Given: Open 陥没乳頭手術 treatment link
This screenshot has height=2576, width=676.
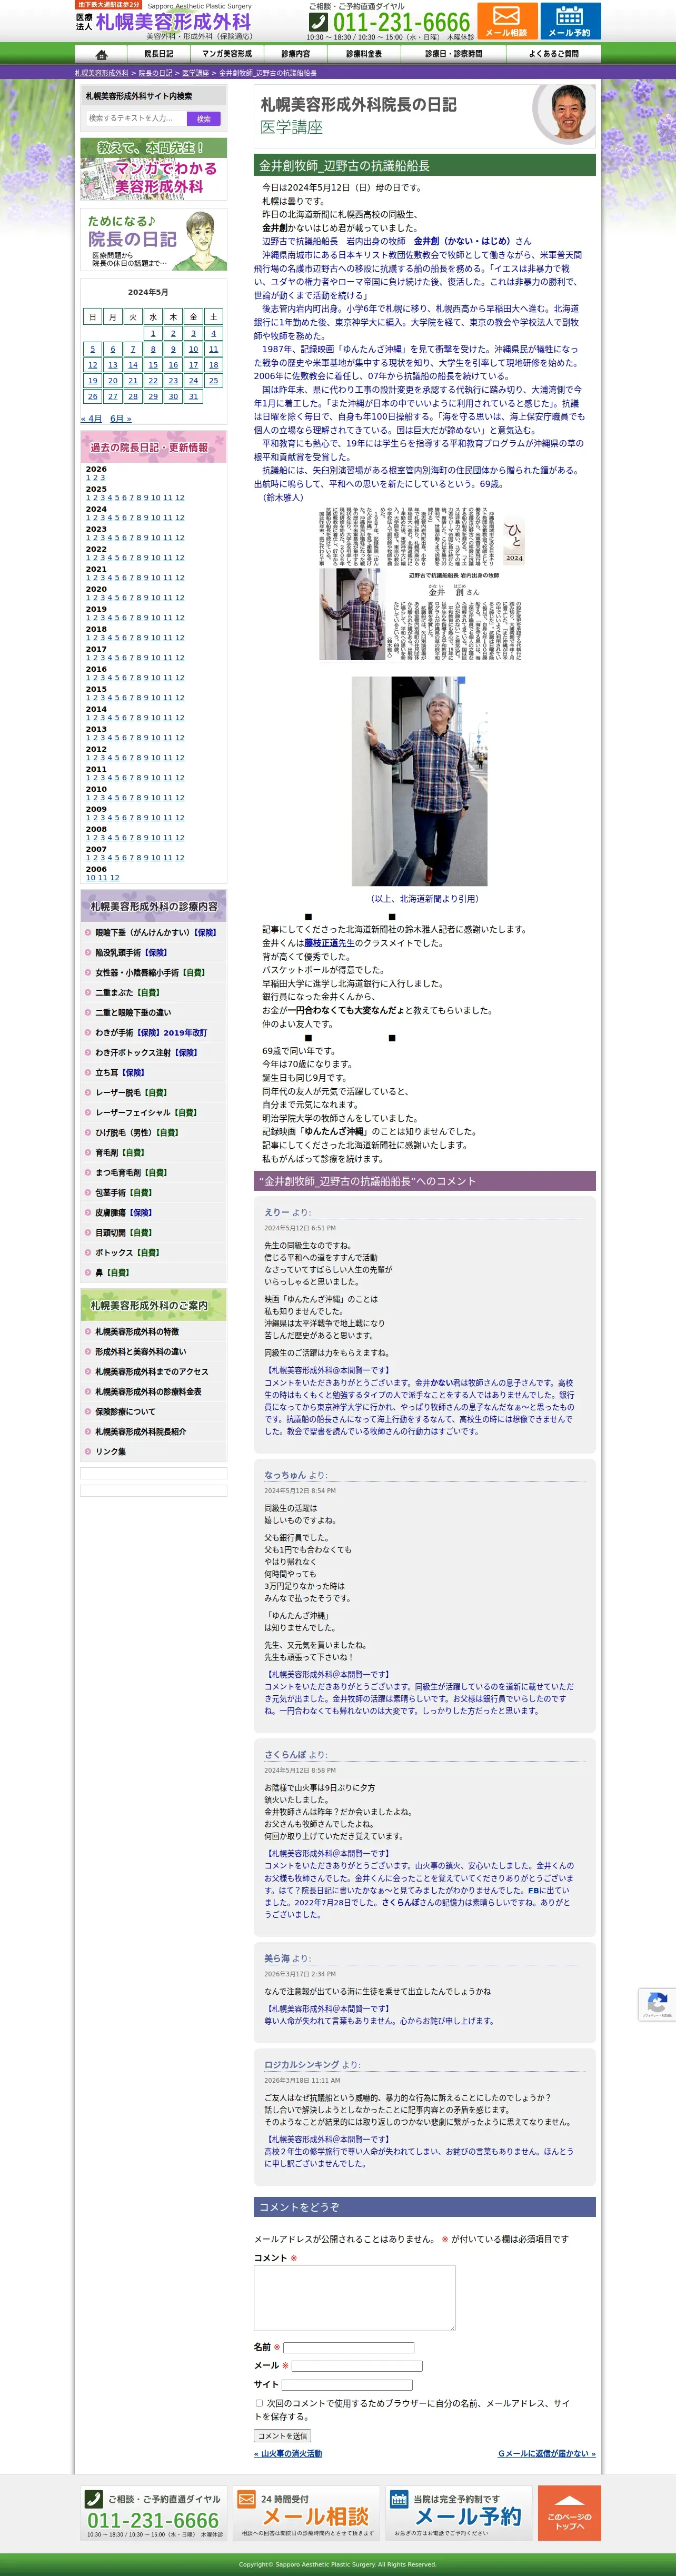Looking at the screenshot, I should click(131, 952).
